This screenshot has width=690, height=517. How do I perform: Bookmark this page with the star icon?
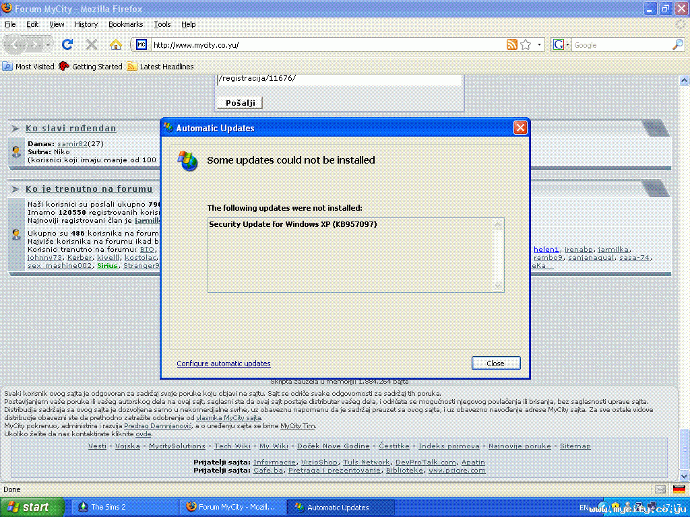pos(526,45)
